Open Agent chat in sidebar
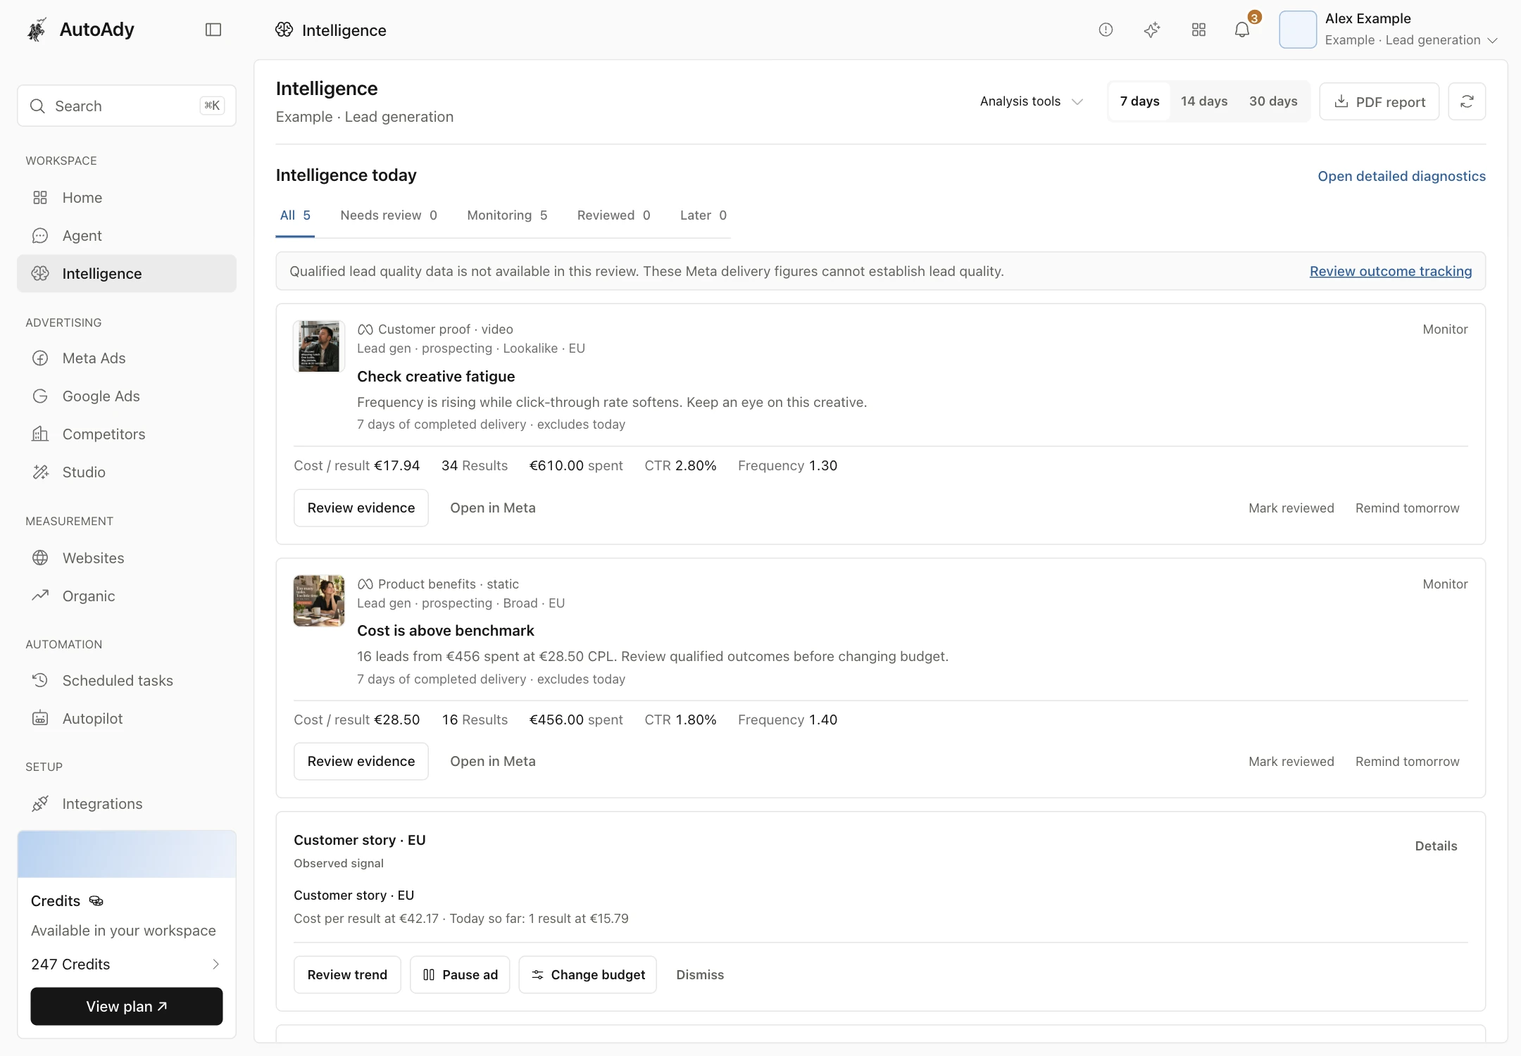1521x1056 pixels. [x=127, y=235]
